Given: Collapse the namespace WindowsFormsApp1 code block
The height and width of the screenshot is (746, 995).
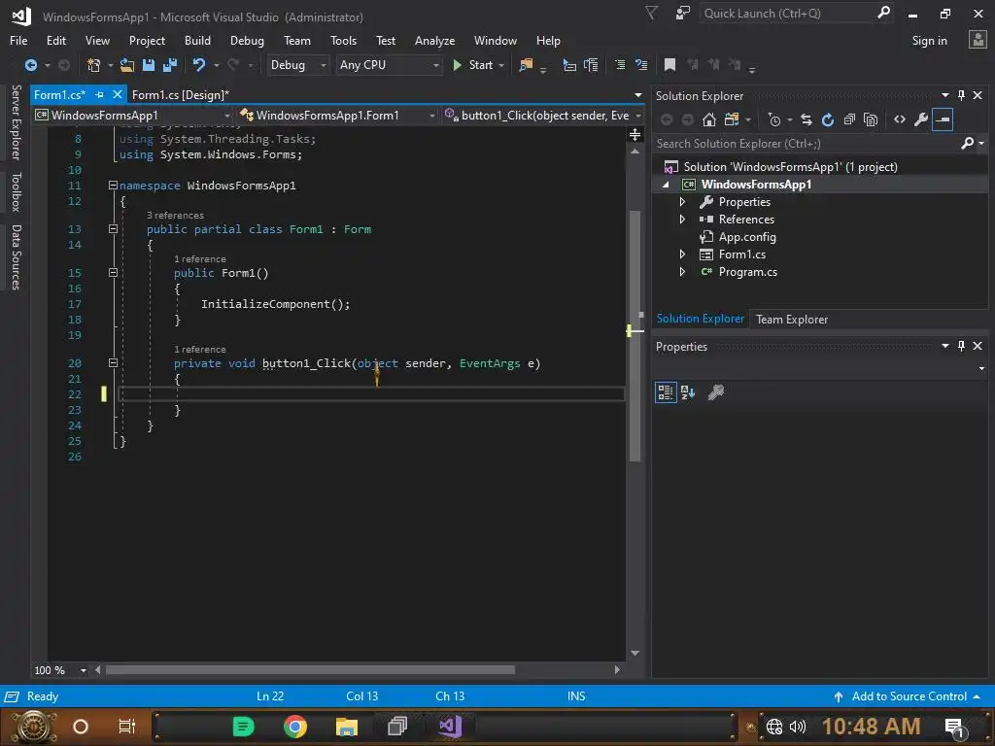Looking at the screenshot, I should pos(113,186).
